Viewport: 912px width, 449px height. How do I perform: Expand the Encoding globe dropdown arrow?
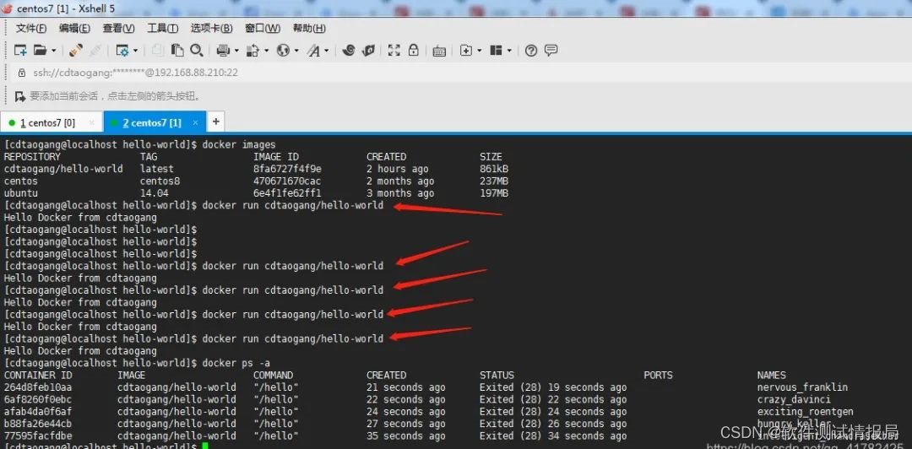pos(296,51)
